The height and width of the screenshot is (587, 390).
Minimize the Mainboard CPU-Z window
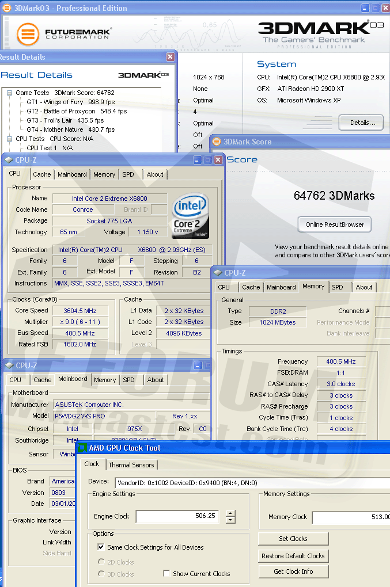click(x=198, y=365)
